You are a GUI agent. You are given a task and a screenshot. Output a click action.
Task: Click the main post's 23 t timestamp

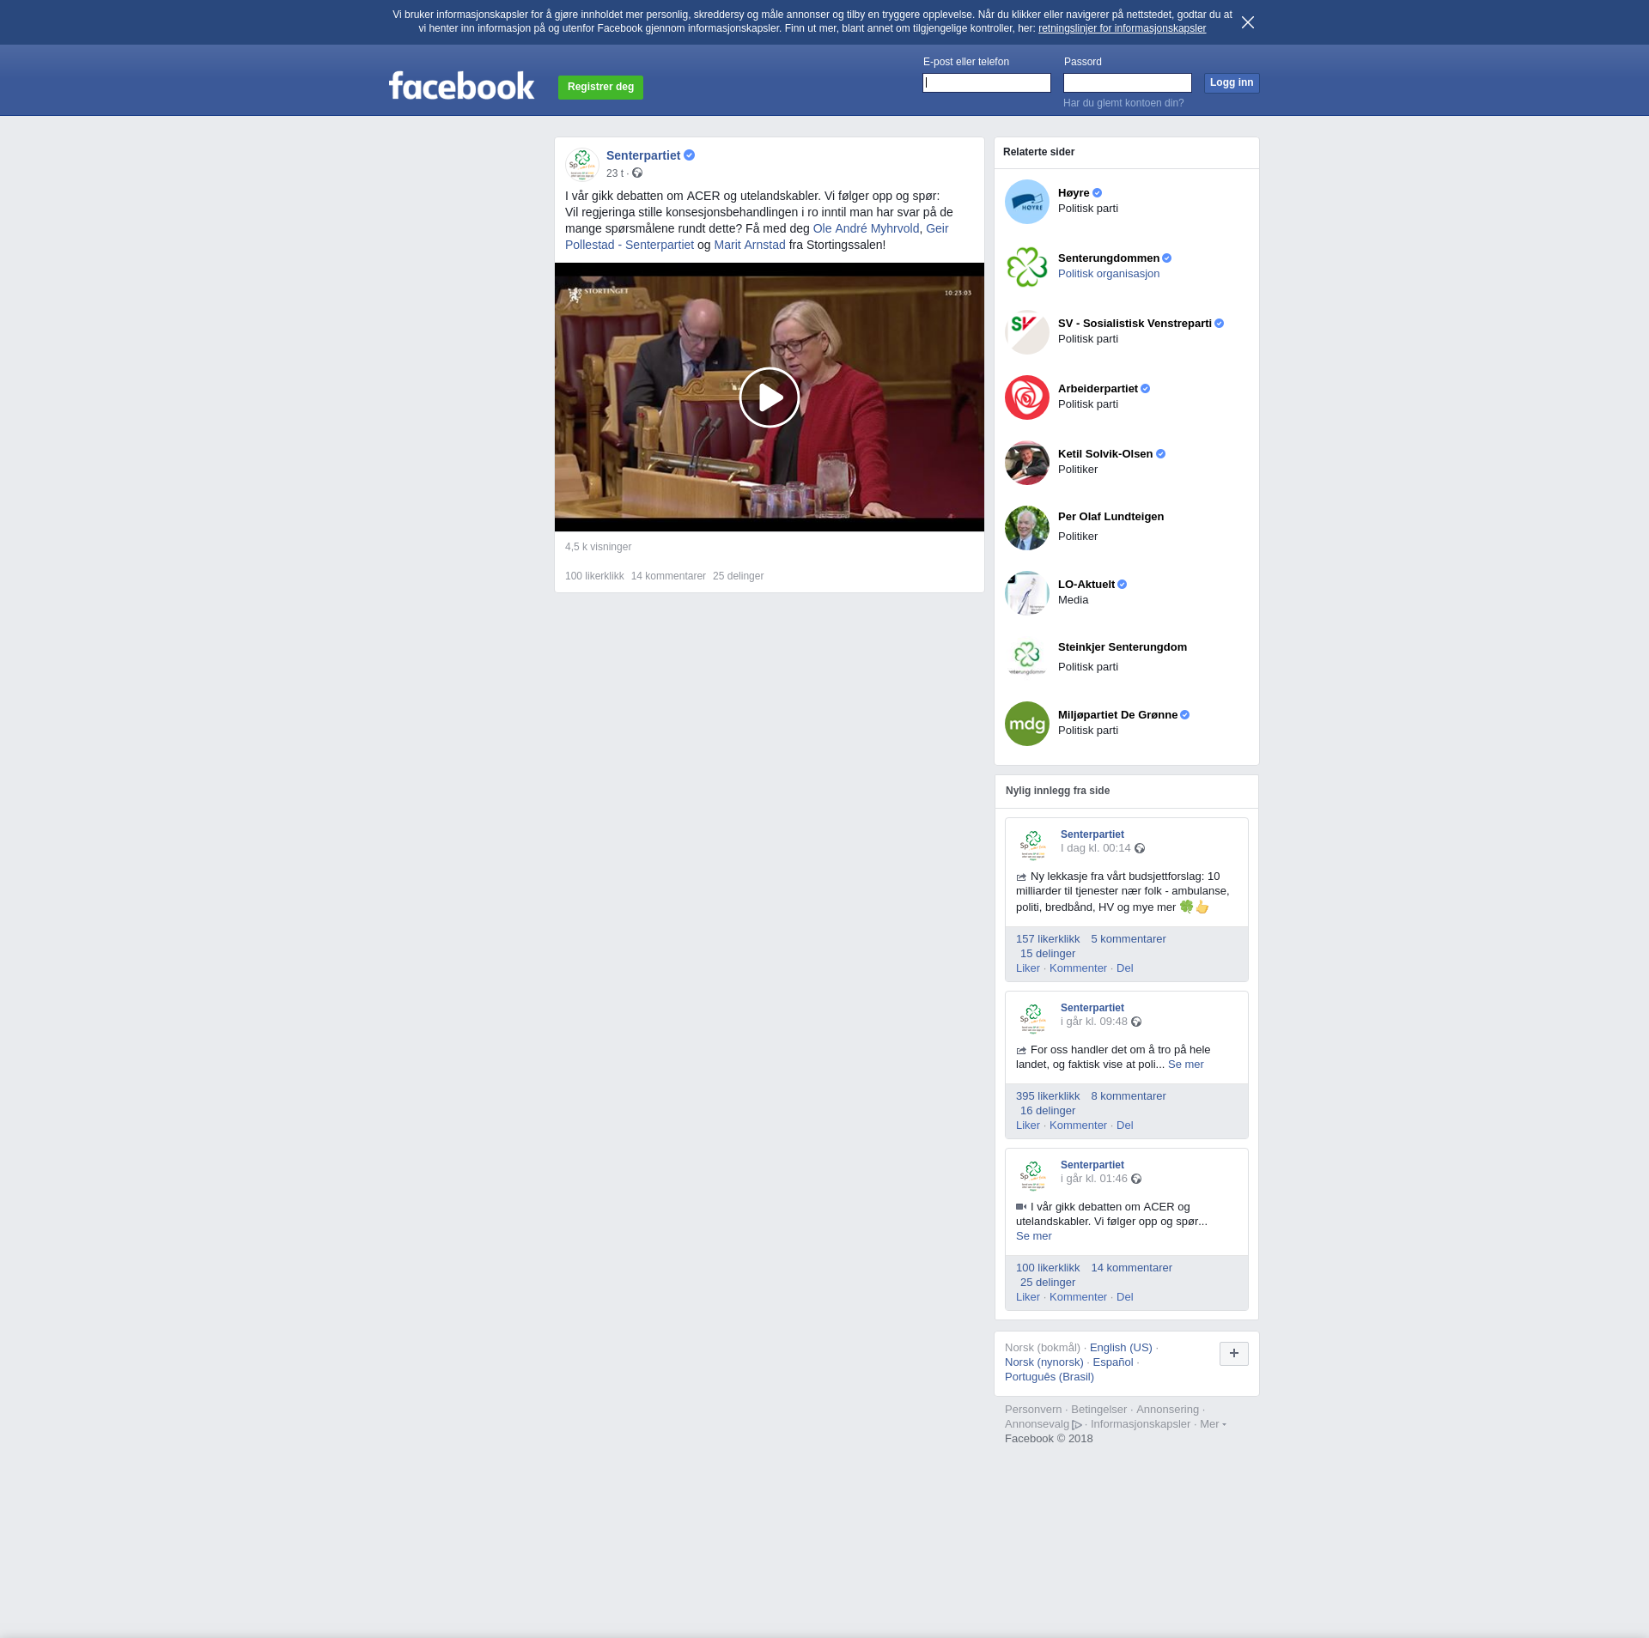pos(615,173)
